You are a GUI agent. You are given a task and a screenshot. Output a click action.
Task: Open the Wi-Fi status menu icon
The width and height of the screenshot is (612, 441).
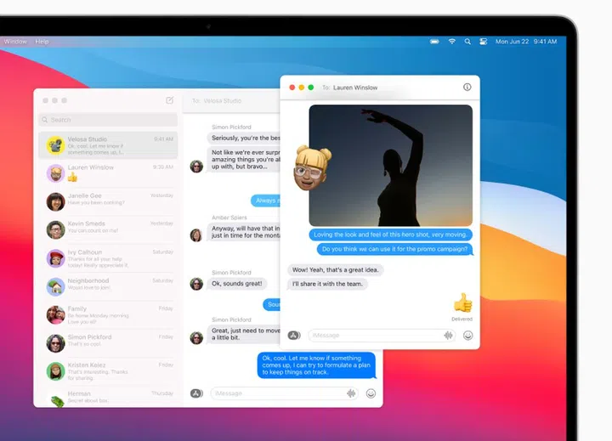[451, 42]
